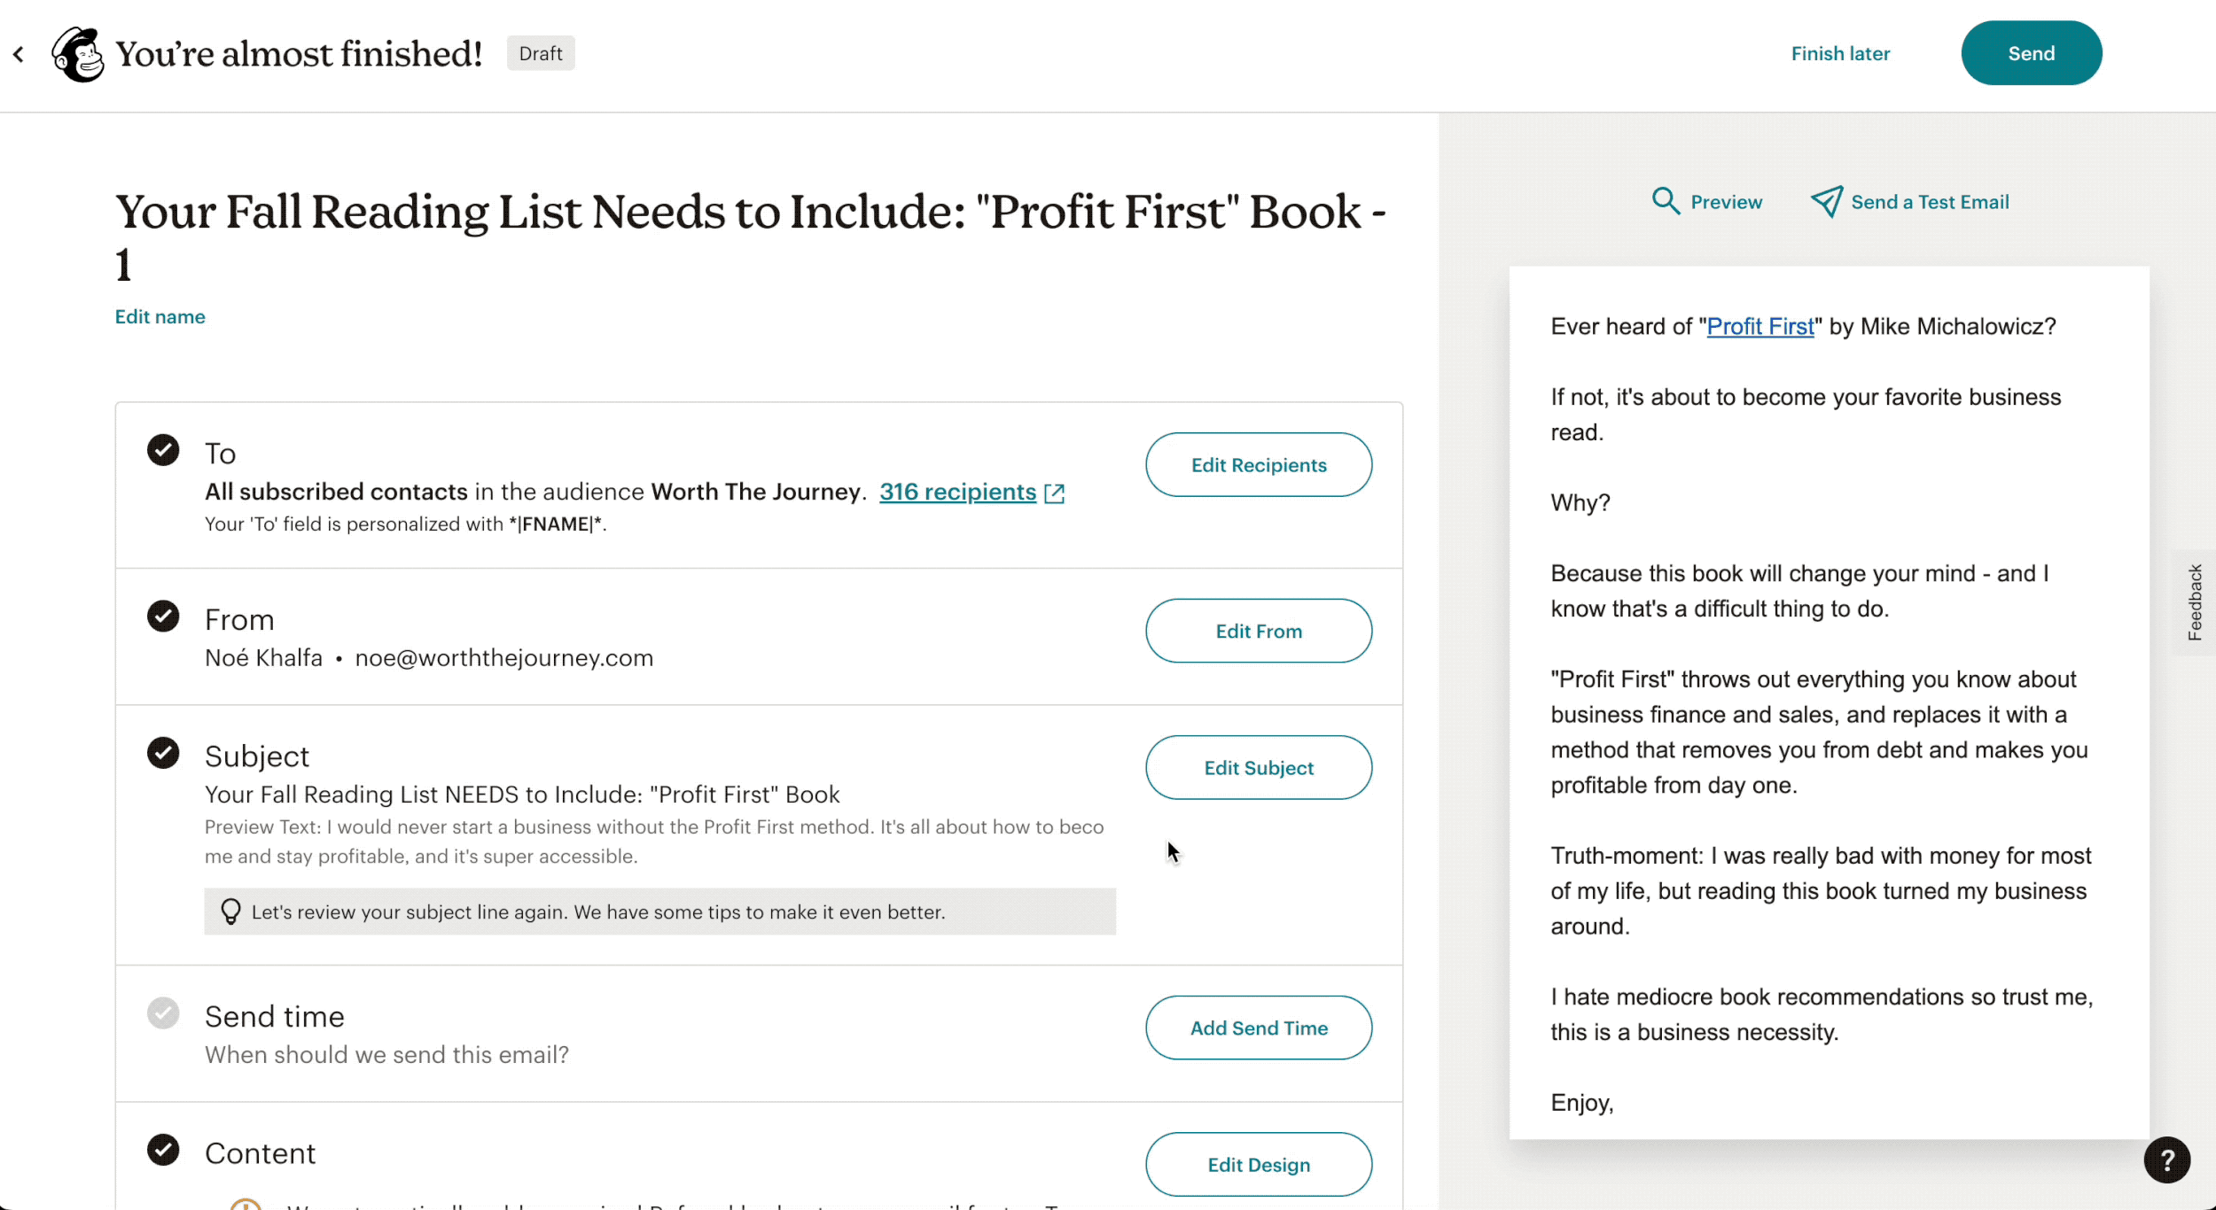Click the "Content" section heading

coord(260,1153)
